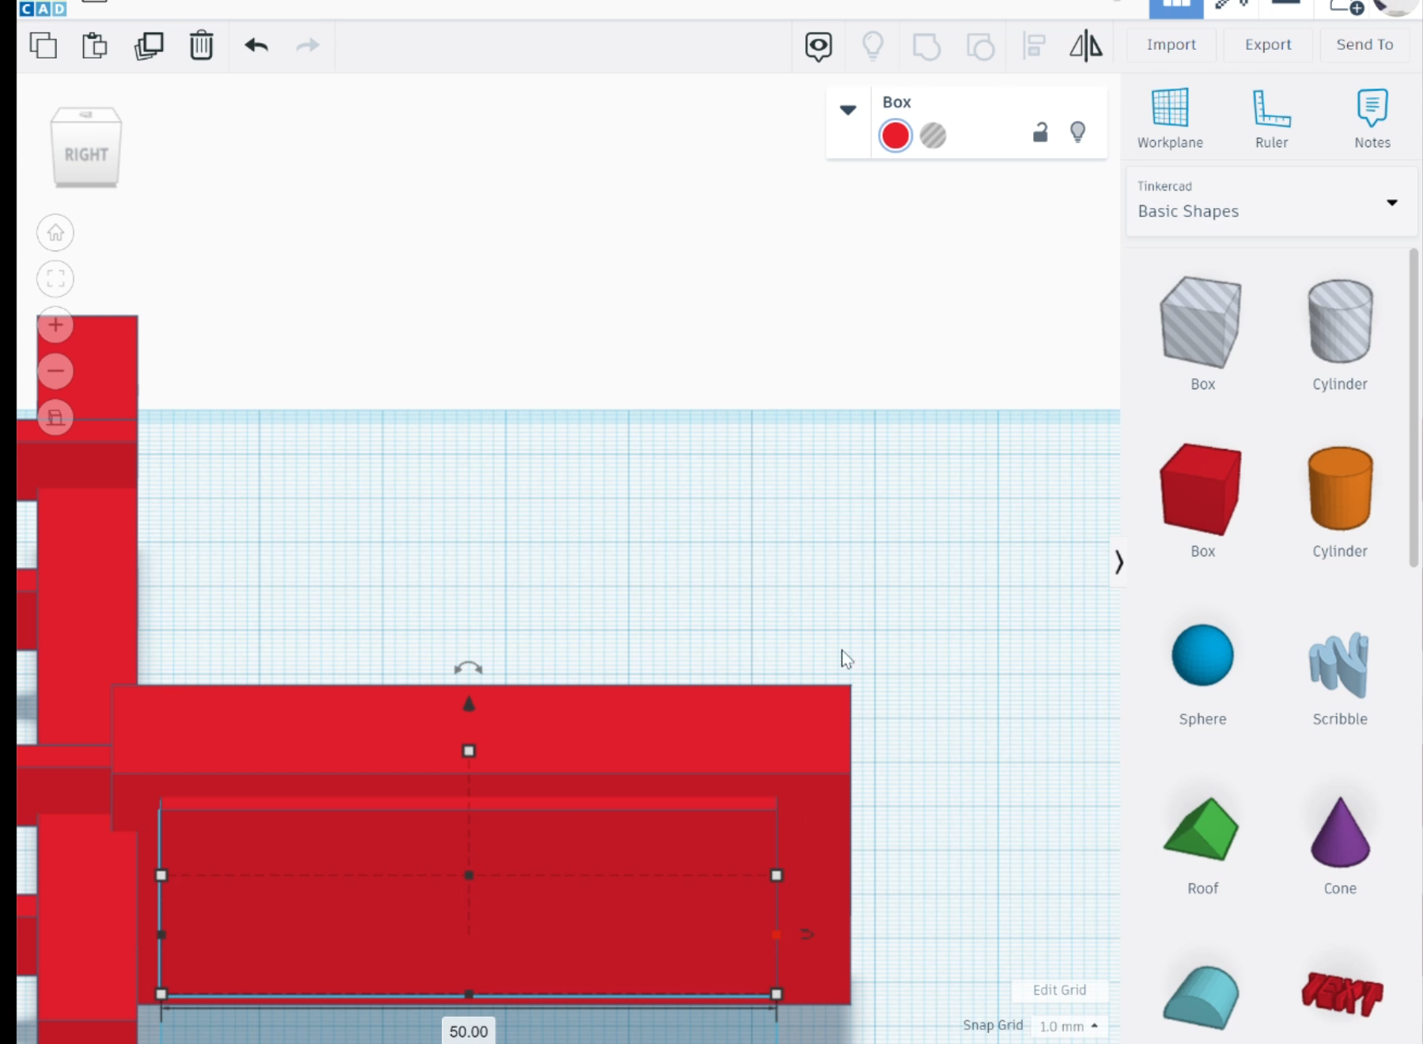Collapse the shapes sidebar with the chevron
Image resolution: width=1423 pixels, height=1044 pixels.
click(x=1119, y=562)
